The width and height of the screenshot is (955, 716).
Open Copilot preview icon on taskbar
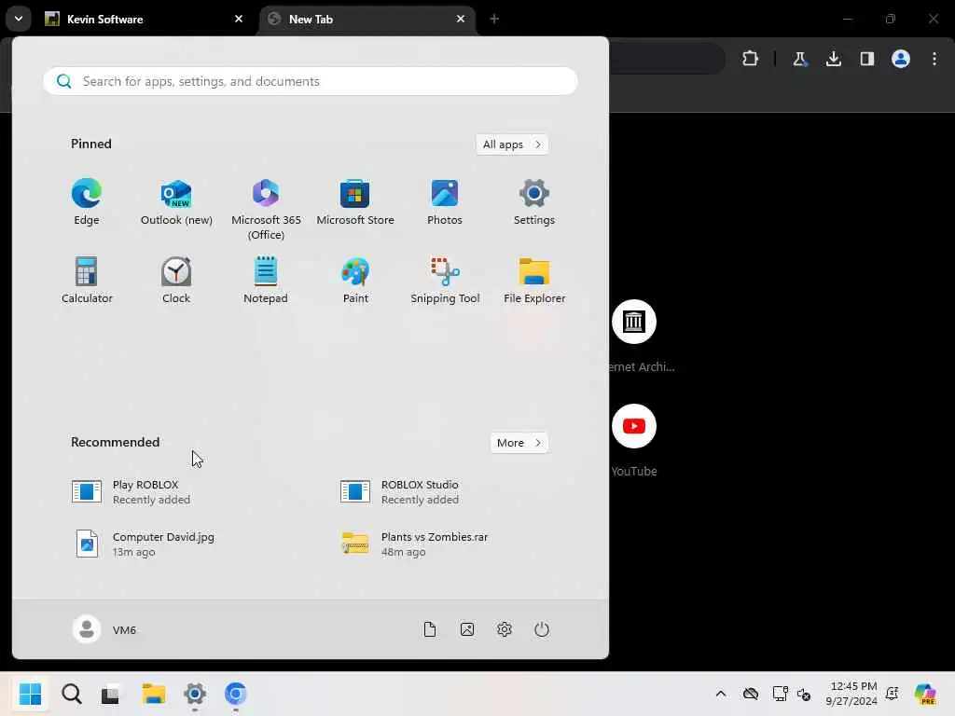pyautogui.click(x=925, y=694)
